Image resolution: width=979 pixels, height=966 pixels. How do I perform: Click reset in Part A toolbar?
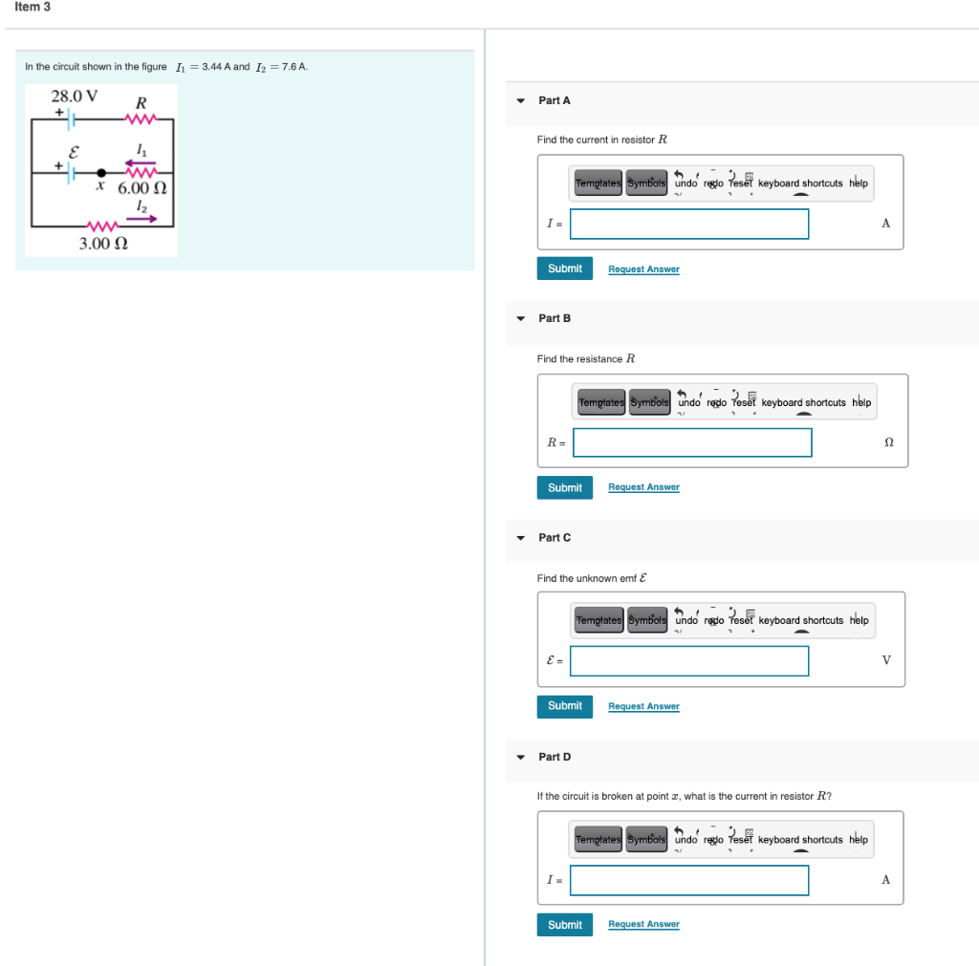[741, 182]
